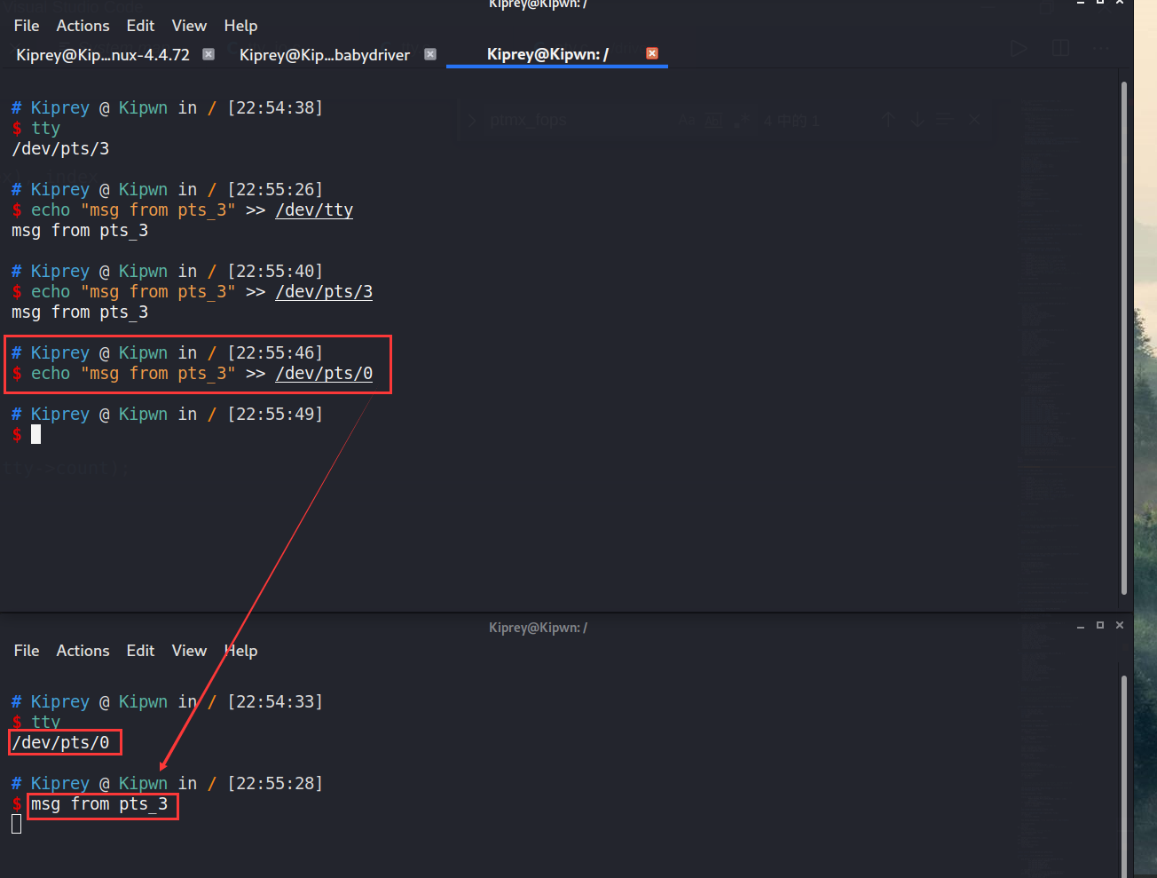1157x878 pixels.
Task: Open File menu in lower terminal
Action: tap(27, 651)
